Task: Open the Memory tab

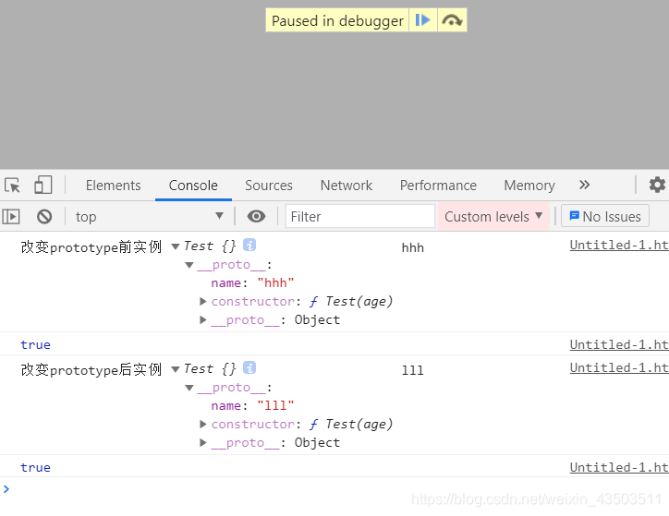Action: click(529, 186)
